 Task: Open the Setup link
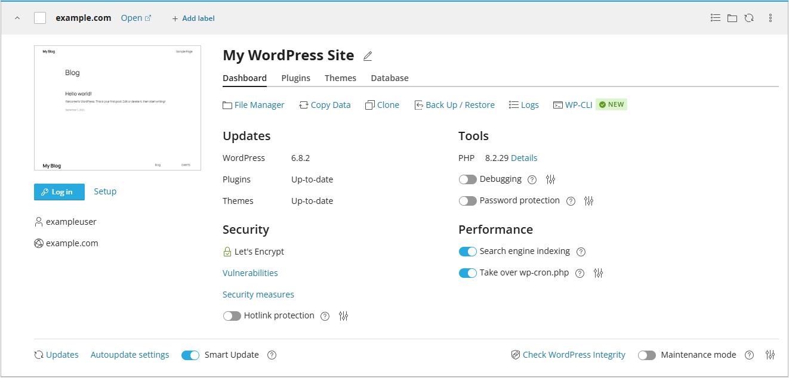105,191
